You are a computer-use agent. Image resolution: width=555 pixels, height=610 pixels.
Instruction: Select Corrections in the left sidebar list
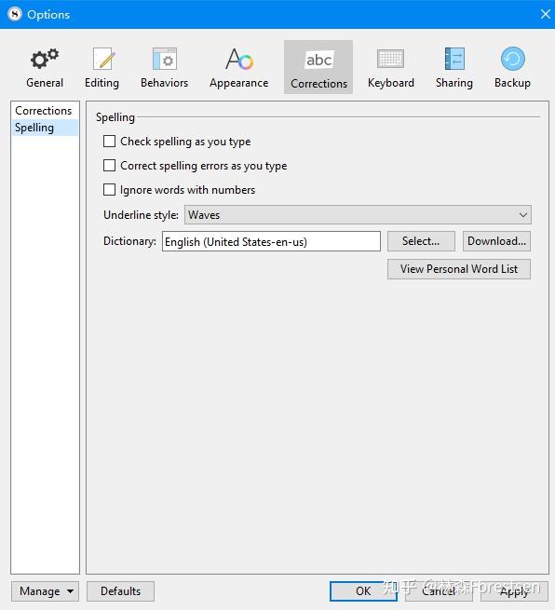coord(44,111)
